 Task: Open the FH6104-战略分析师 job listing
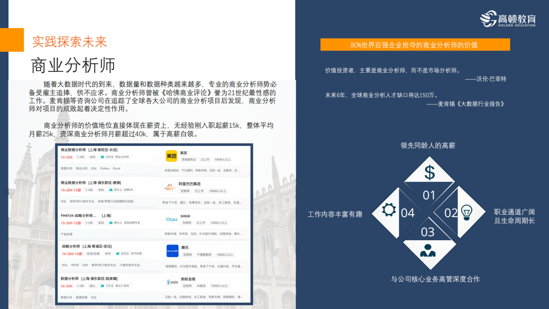[x=86, y=216]
